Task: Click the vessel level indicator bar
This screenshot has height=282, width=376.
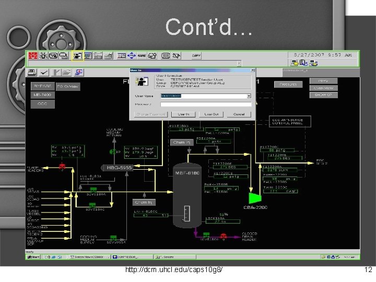Action: 187,214
